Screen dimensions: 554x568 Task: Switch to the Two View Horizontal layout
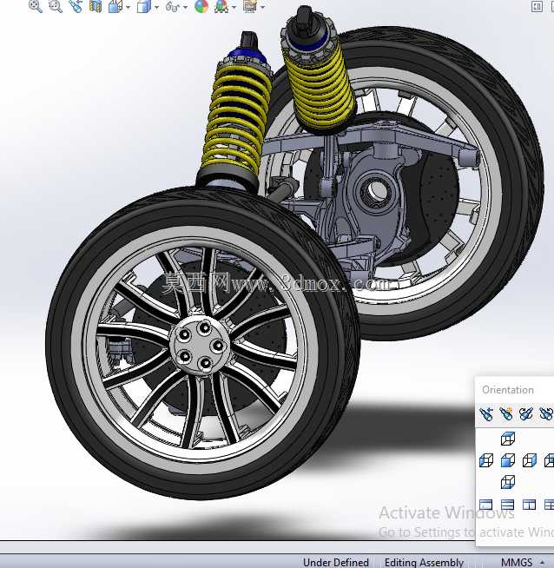click(508, 505)
